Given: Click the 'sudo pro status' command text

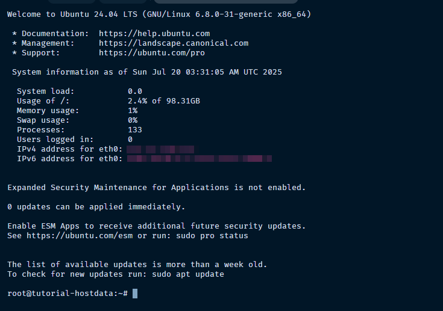Looking at the screenshot, I should pos(212,236).
